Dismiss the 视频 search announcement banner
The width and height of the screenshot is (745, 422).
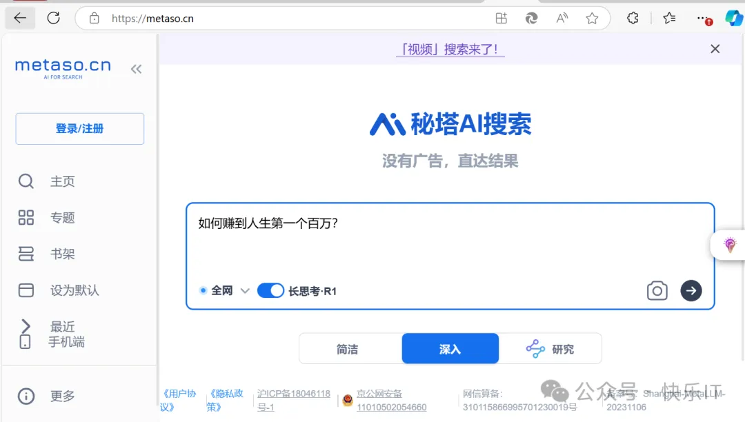coord(715,49)
